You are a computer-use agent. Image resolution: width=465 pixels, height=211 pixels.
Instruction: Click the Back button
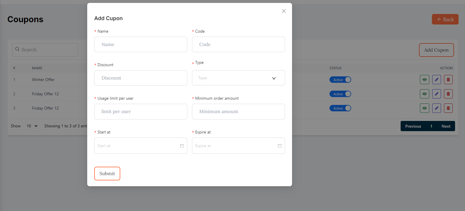pyautogui.click(x=445, y=19)
